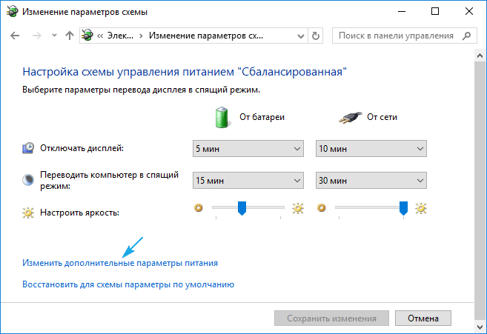
Task: Click the Back navigation arrow
Action: click(16, 36)
